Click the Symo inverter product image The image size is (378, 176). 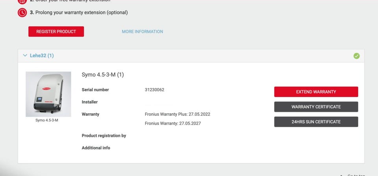(x=48, y=94)
